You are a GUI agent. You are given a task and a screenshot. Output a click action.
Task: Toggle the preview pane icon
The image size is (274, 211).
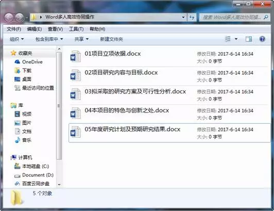tap(249, 39)
